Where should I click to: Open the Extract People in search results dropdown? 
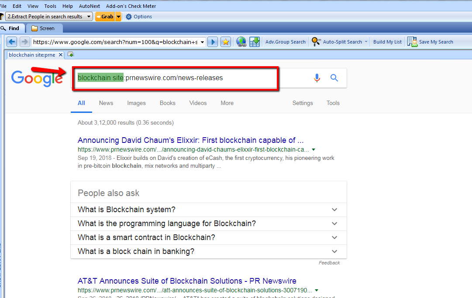[89, 17]
